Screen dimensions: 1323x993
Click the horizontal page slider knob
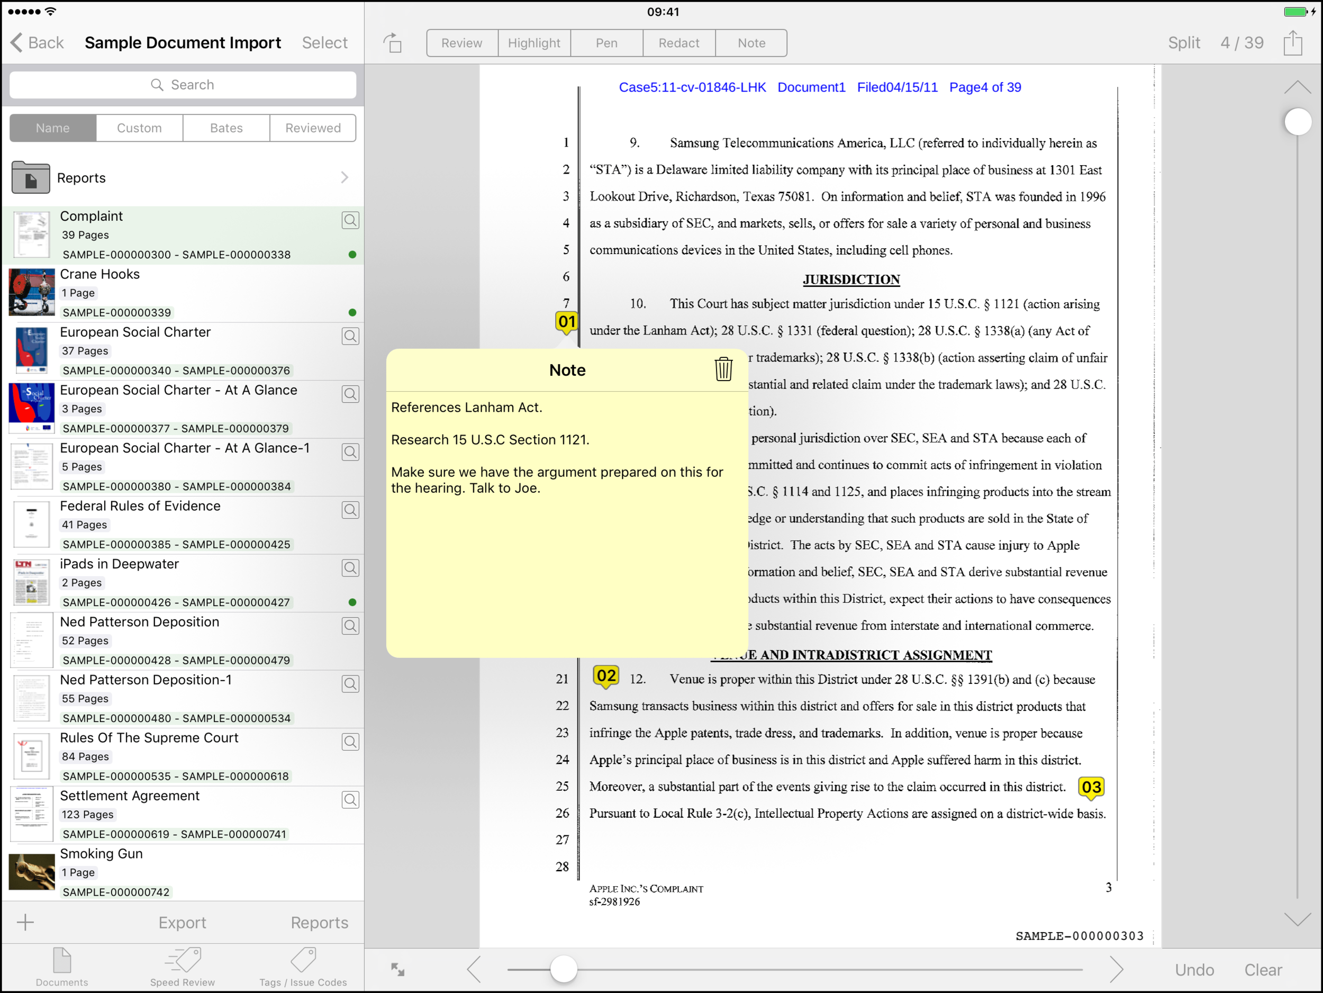tap(564, 969)
